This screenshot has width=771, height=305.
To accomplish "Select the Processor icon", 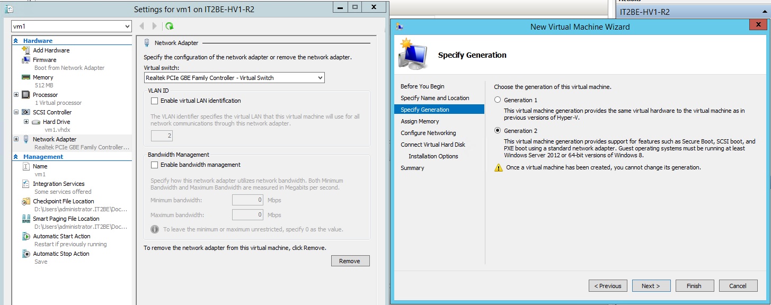I will 27,94.
